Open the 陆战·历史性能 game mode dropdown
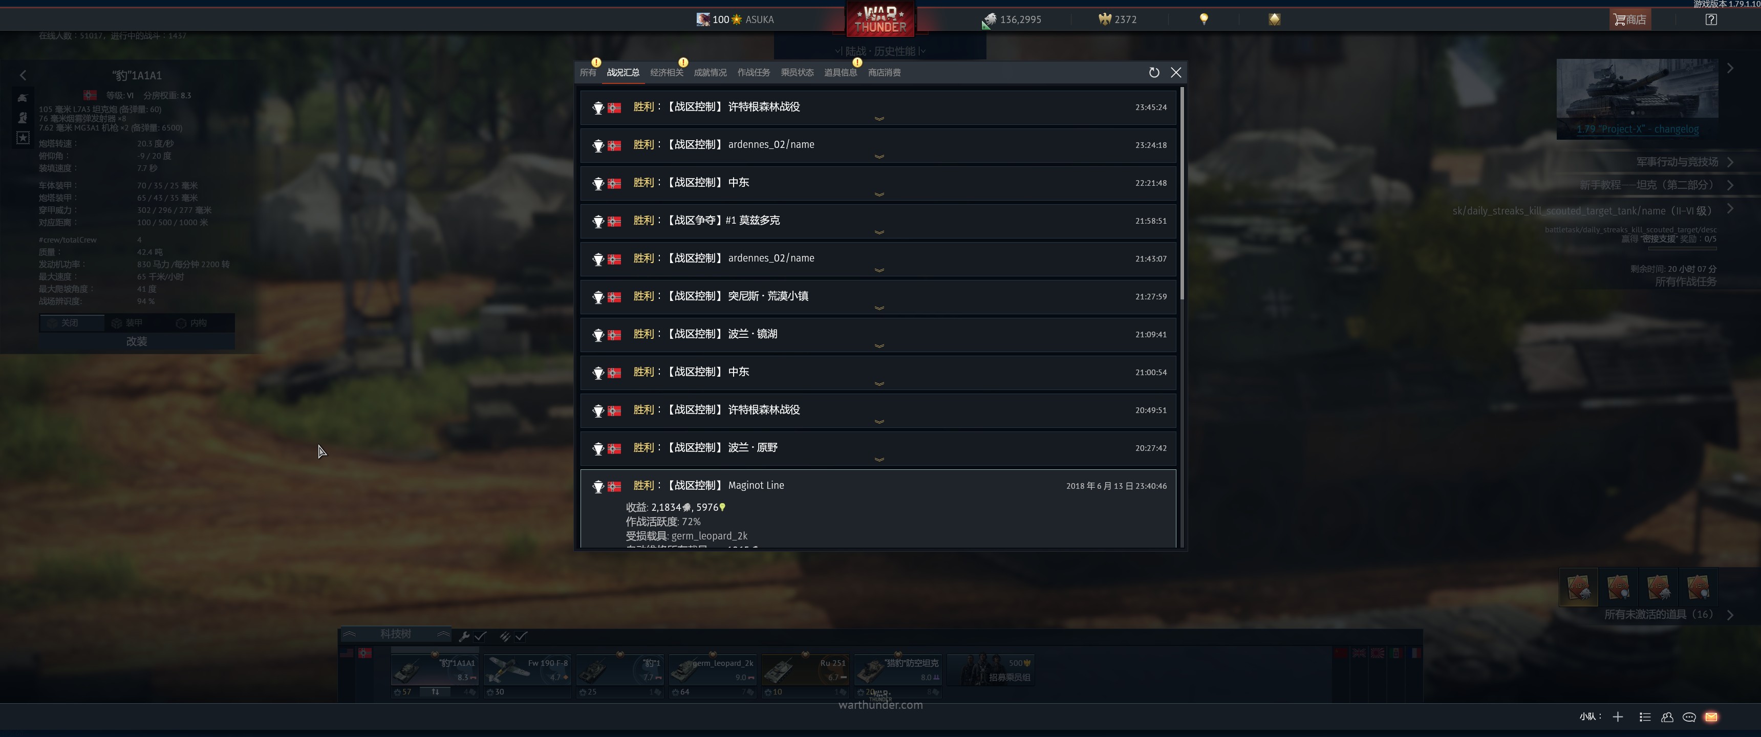This screenshot has width=1761, height=737. click(x=880, y=51)
